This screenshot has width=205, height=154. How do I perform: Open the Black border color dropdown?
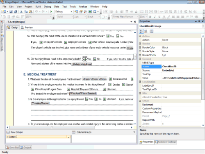click(99, 17)
